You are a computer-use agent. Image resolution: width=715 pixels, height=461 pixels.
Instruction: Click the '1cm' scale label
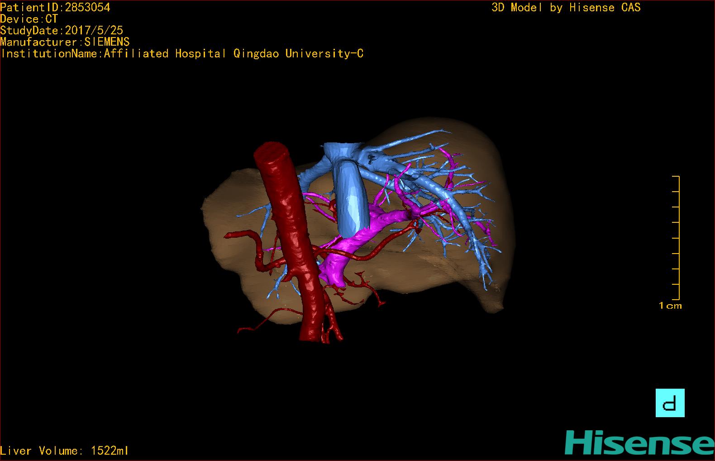point(670,306)
